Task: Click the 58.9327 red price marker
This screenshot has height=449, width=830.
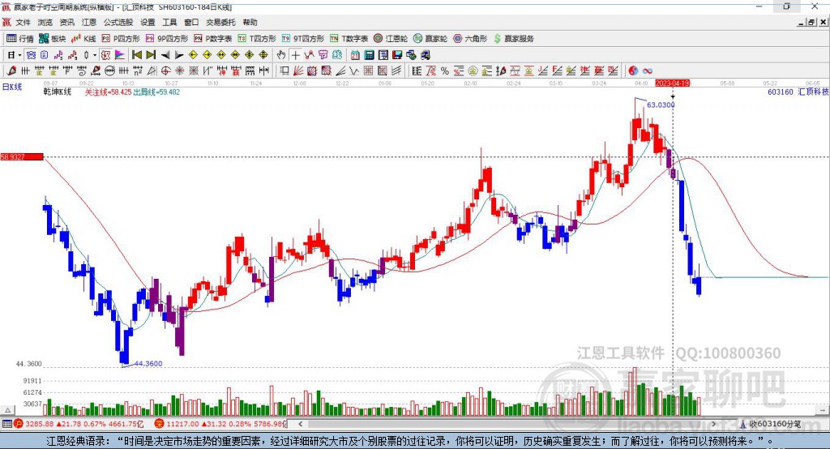Action: pyautogui.click(x=22, y=156)
